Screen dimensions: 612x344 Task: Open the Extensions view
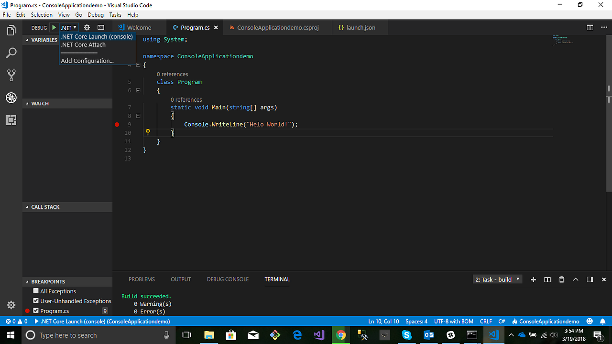click(x=11, y=120)
